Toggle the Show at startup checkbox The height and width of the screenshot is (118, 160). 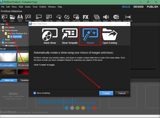coord(35,93)
